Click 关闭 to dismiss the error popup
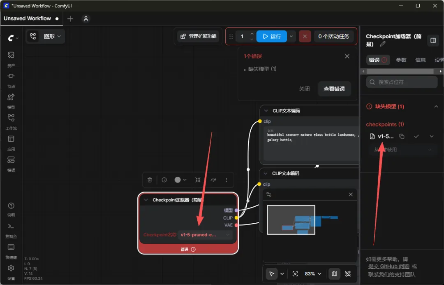 [304, 89]
